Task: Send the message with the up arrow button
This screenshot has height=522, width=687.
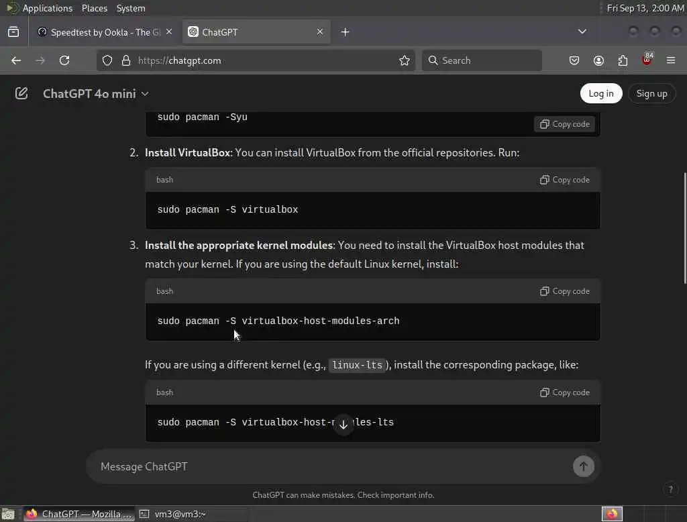Action: click(x=583, y=466)
